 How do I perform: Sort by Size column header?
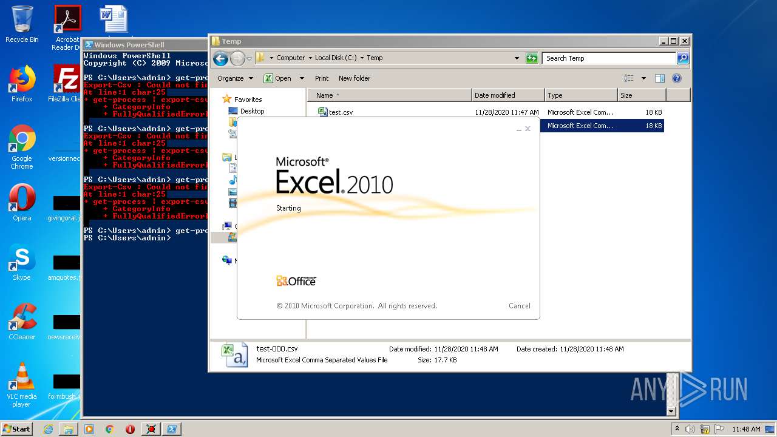(641, 95)
